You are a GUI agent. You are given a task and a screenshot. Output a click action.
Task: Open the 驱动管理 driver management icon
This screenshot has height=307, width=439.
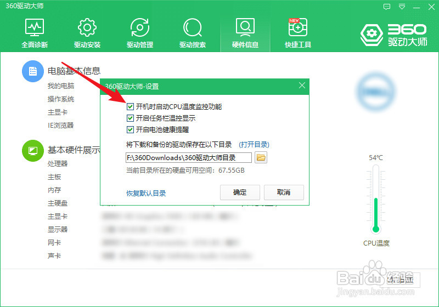pyautogui.click(x=140, y=27)
